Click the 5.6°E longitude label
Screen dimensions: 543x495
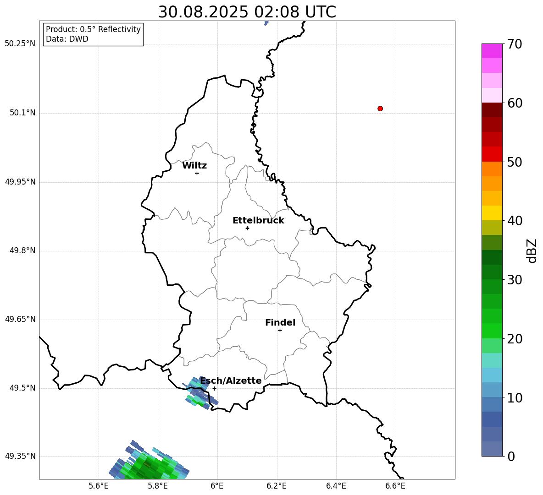tap(99, 486)
